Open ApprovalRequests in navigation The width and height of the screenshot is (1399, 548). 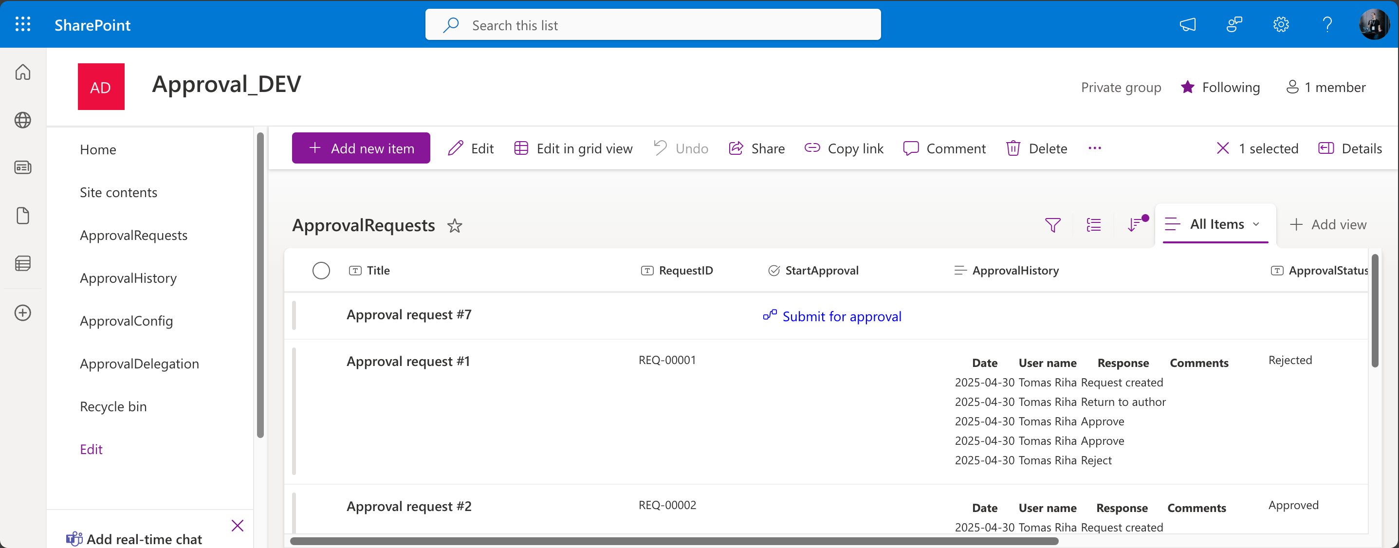(x=133, y=235)
